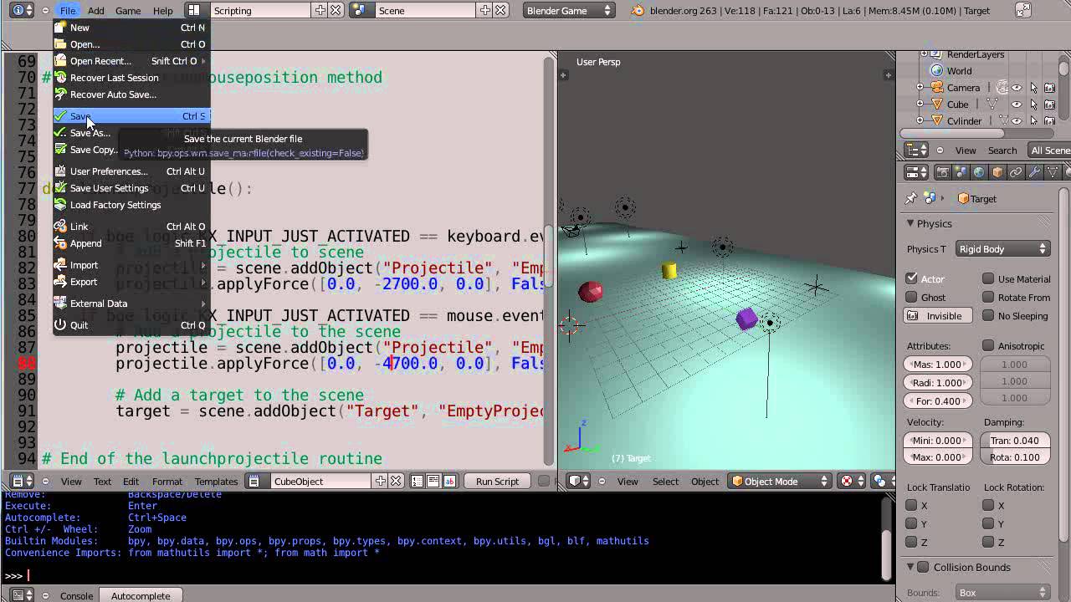Choose Save As from File menu
Screen dimensions: 1071x602
click(x=90, y=133)
